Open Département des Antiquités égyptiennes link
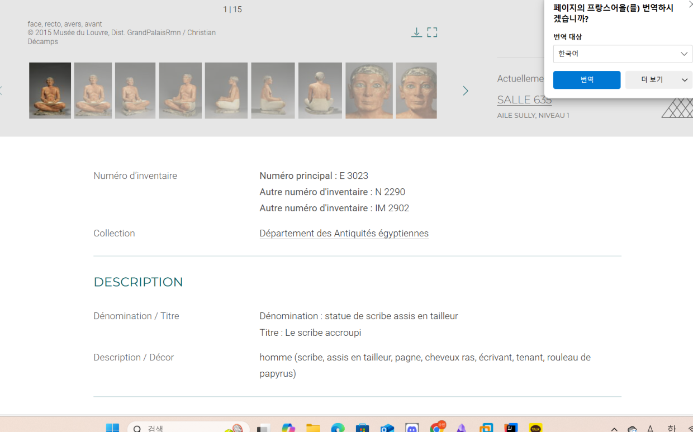The height and width of the screenshot is (432, 693). (x=344, y=234)
